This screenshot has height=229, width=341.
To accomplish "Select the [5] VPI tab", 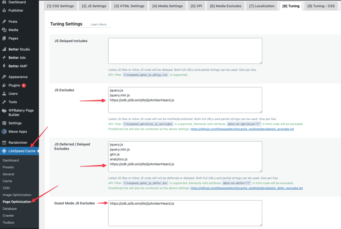I will 196,6.
